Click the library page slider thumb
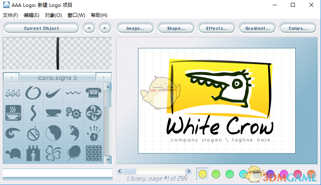 click(129, 171)
